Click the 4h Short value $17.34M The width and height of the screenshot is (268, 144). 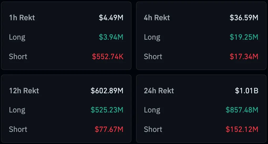[244, 56]
